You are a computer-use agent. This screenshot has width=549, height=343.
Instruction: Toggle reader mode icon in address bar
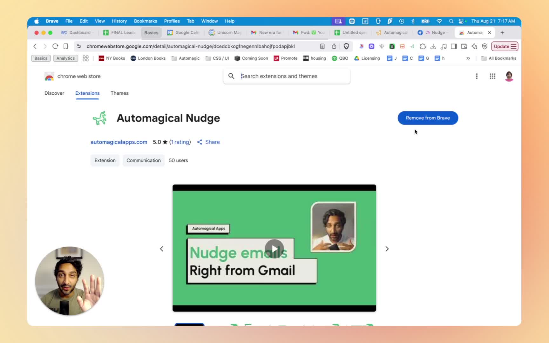coord(322,46)
